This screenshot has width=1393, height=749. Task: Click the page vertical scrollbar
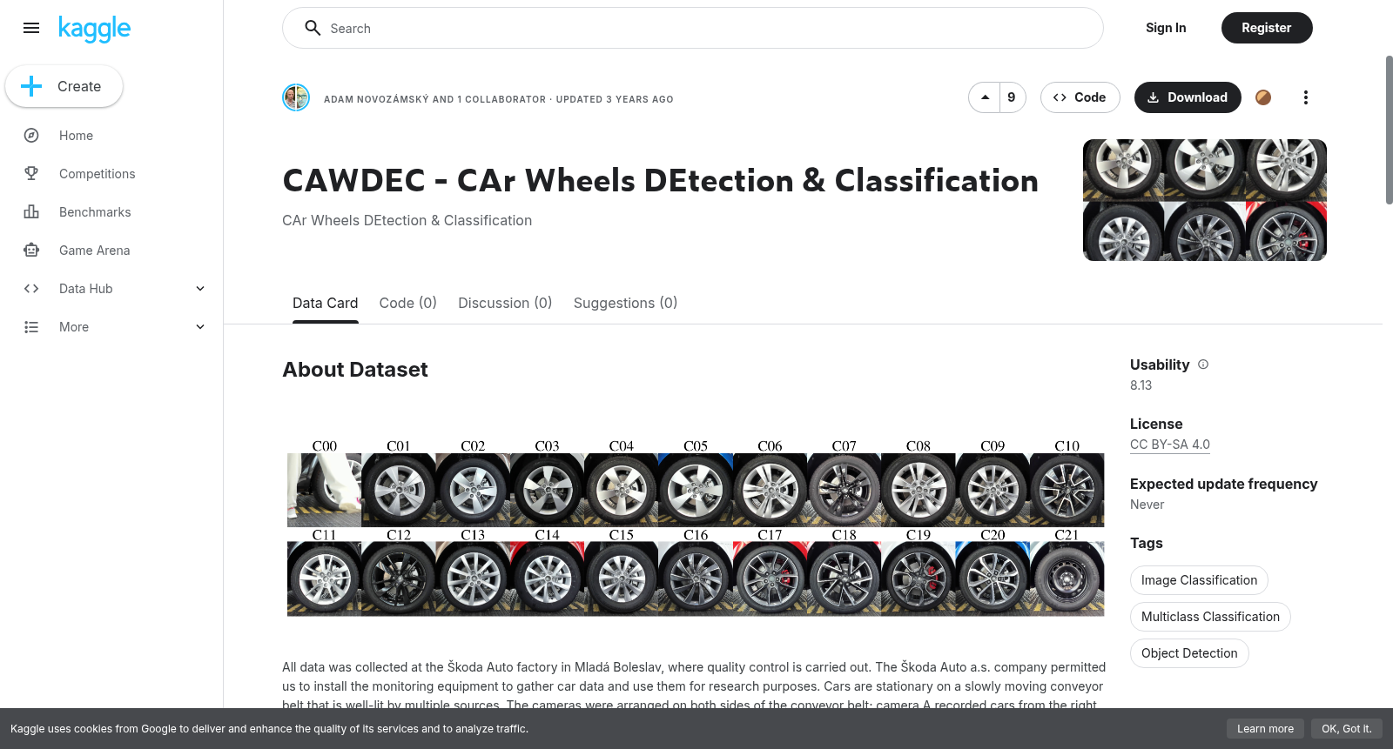click(x=1389, y=130)
